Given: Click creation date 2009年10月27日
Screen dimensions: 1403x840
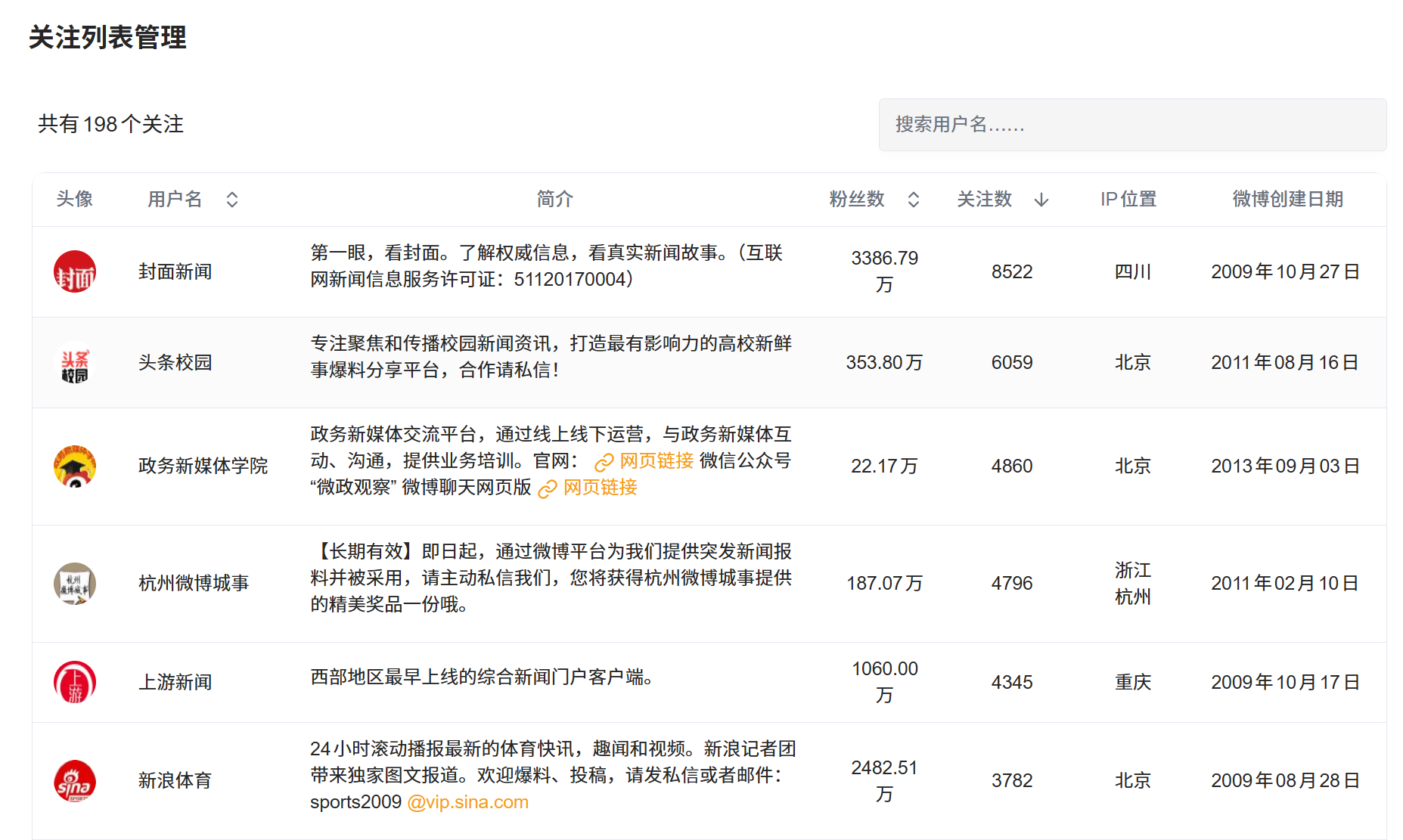Looking at the screenshot, I should pos(1286,272).
